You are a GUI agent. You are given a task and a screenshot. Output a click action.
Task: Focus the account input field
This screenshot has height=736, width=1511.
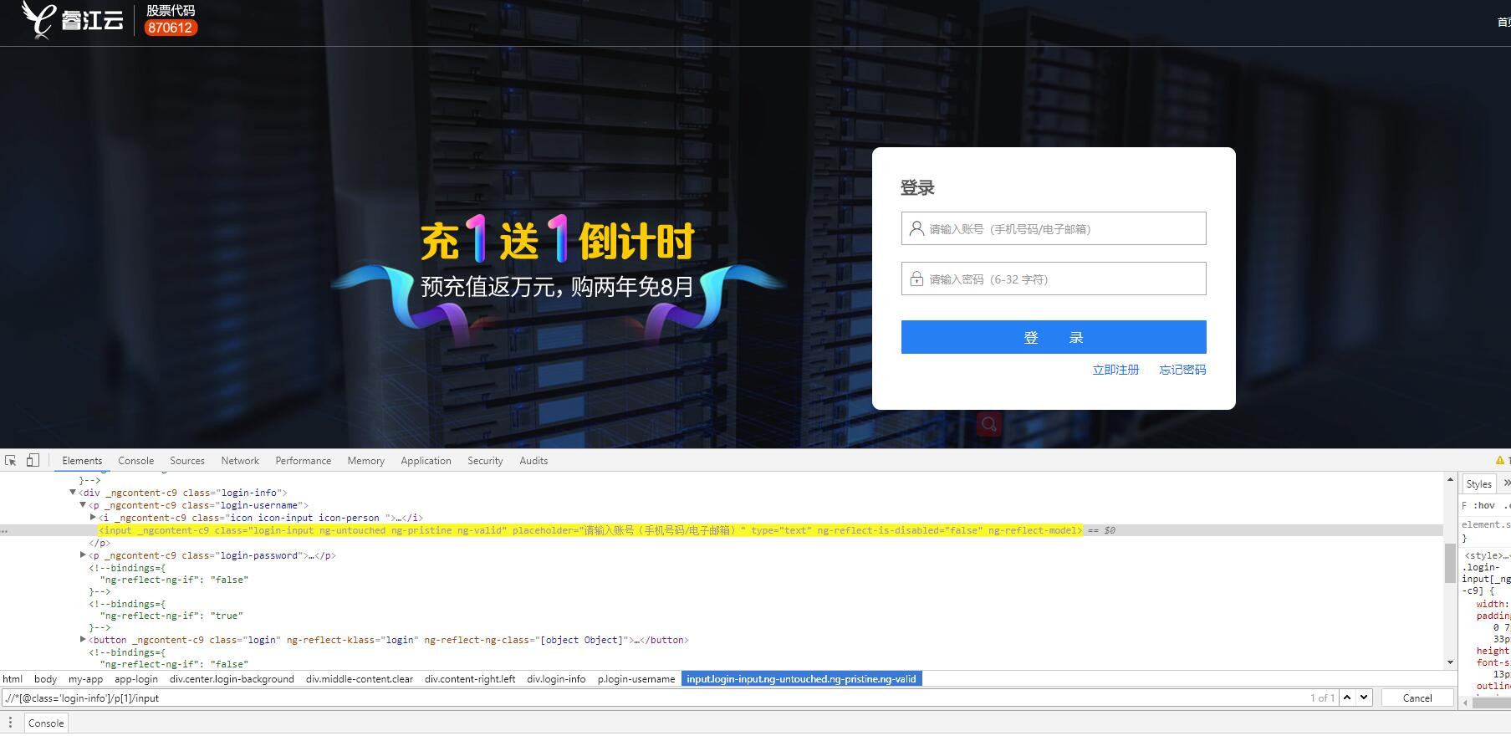coord(1054,228)
